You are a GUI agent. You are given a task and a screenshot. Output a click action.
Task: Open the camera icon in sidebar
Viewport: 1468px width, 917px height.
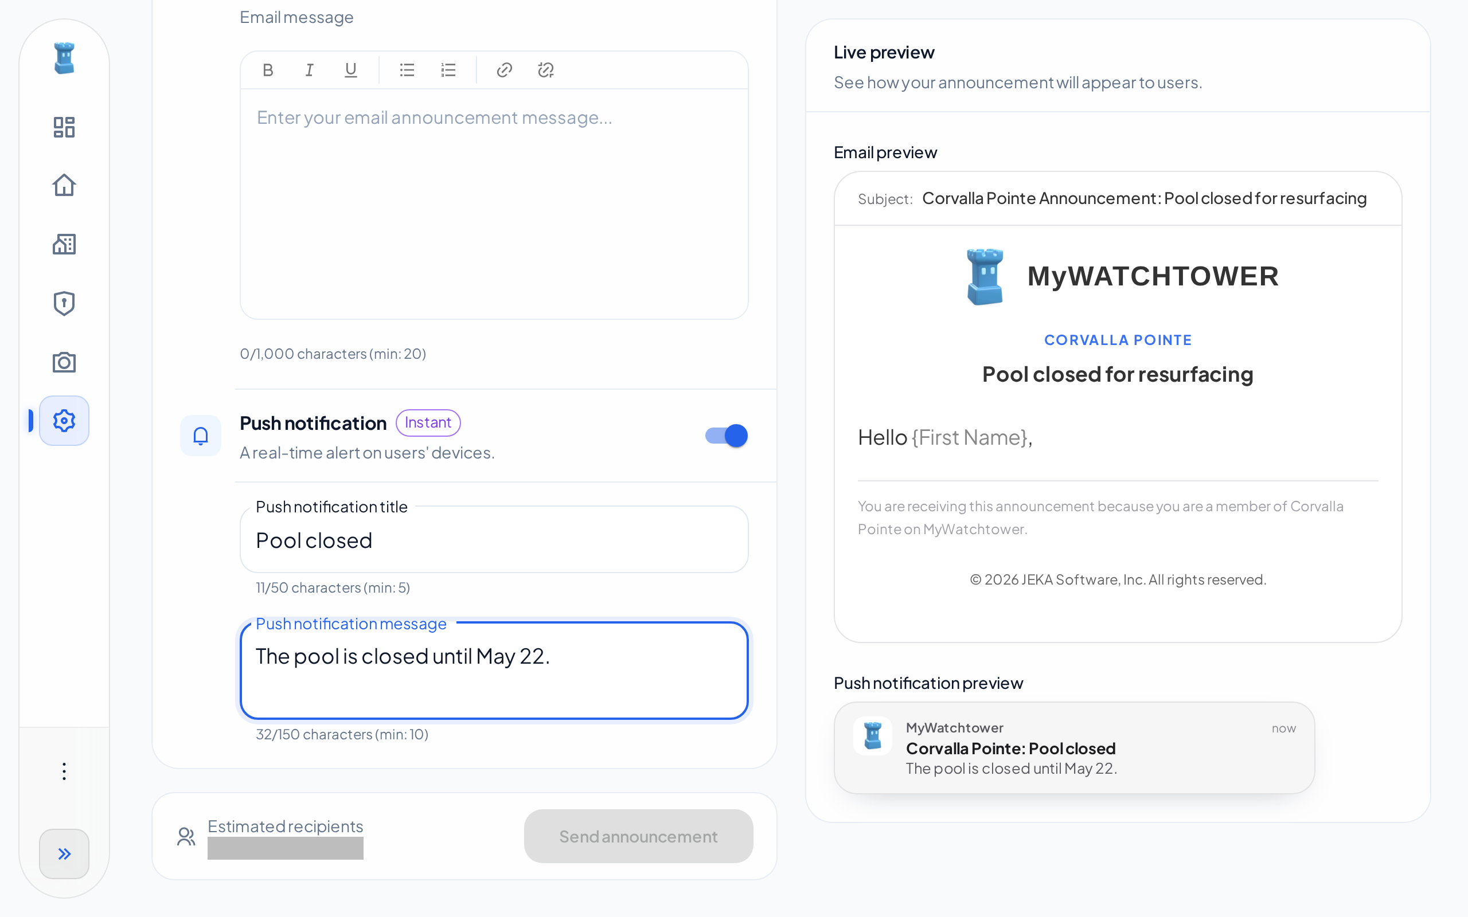coord(64,362)
